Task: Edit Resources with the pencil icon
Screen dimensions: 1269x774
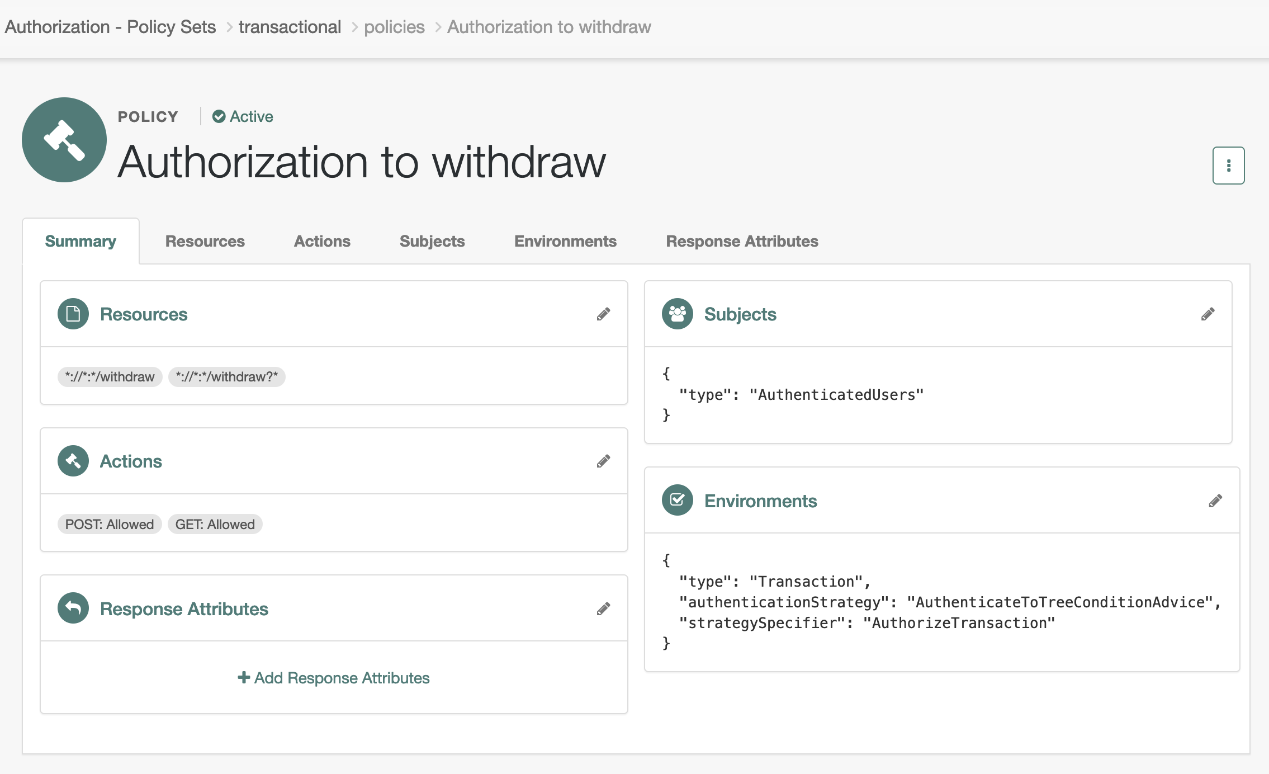Action: point(603,314)
